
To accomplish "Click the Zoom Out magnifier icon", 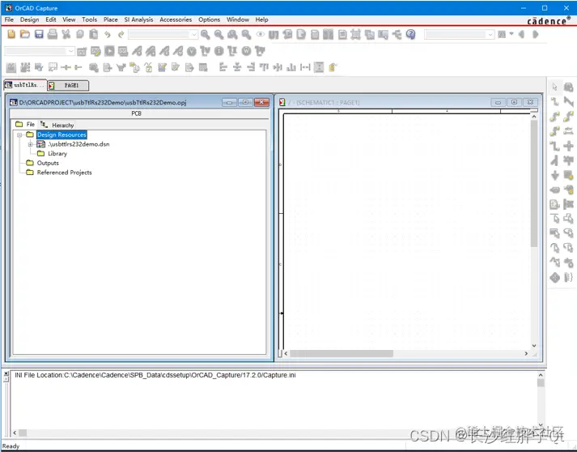I will (219, 34).
